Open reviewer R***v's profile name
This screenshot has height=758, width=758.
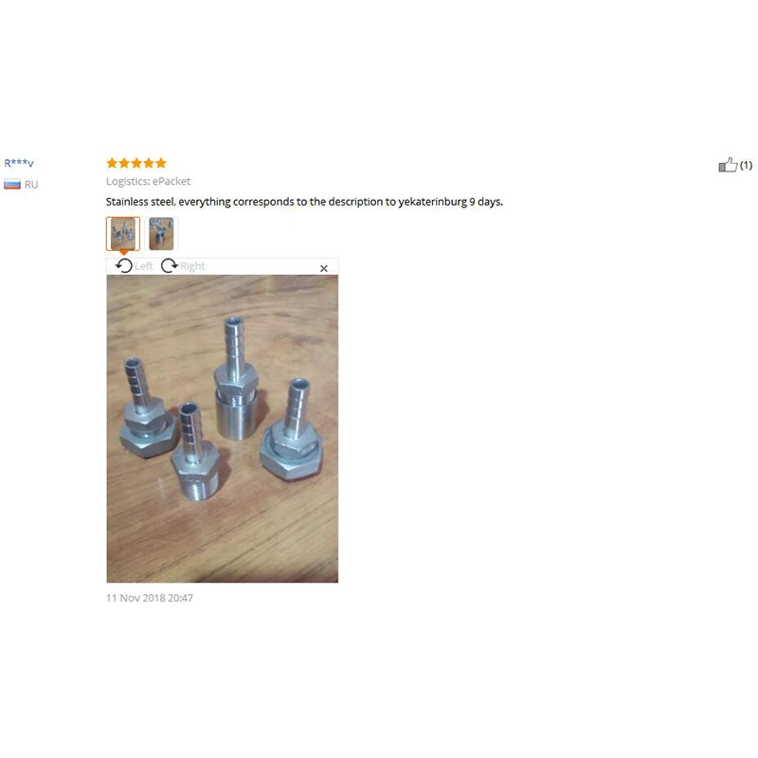pyautogui.click(x=19, y=163)
